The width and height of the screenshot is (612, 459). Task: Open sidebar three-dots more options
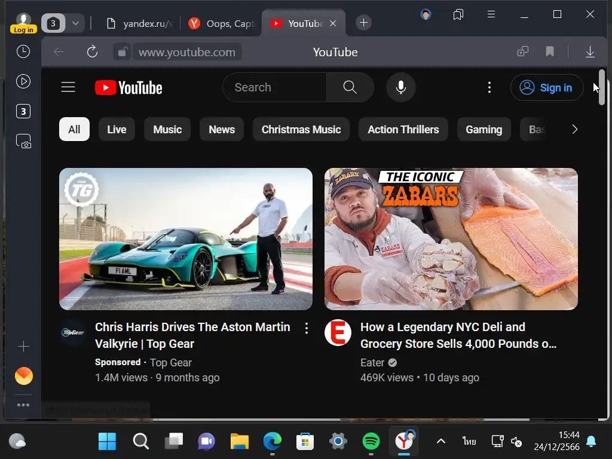[23, 405]
